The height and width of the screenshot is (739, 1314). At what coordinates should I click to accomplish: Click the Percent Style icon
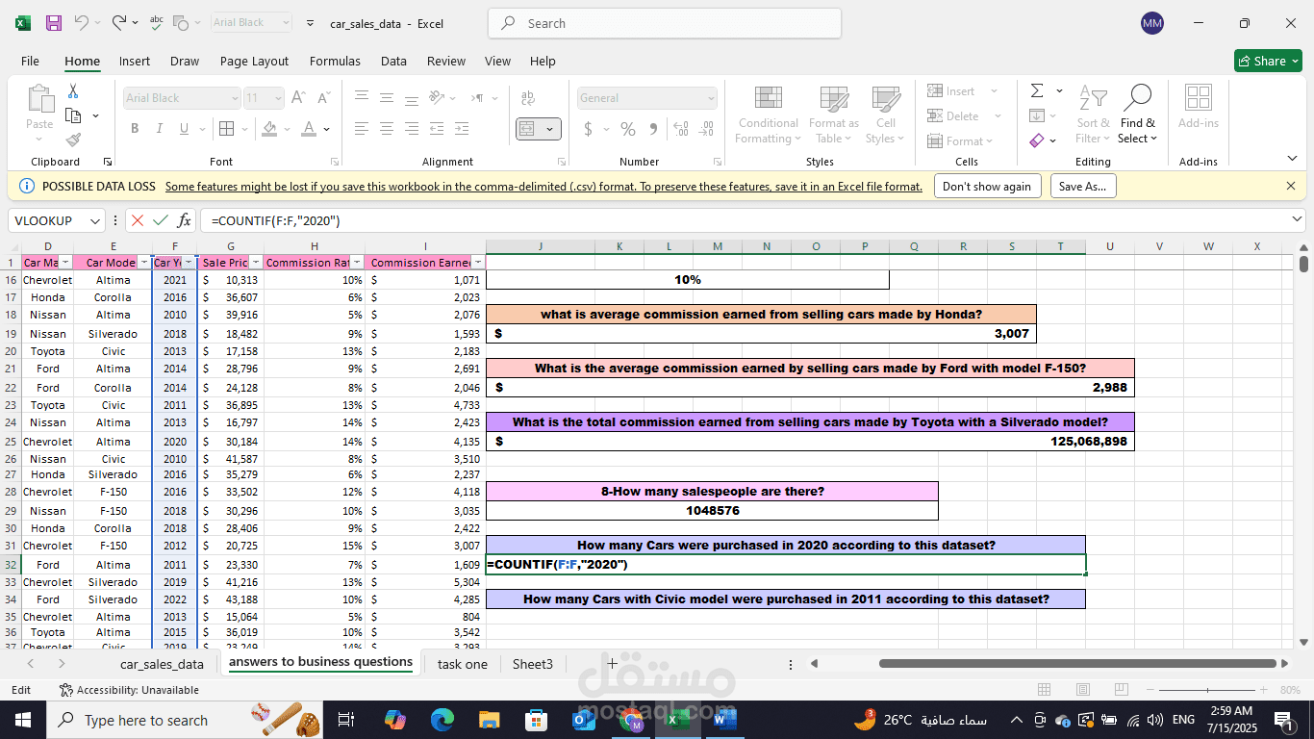(628, 129)
